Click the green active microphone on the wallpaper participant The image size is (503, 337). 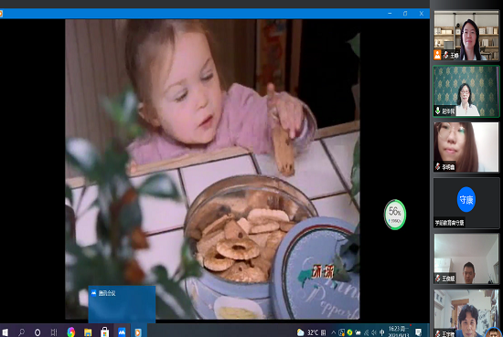[437, 111]
